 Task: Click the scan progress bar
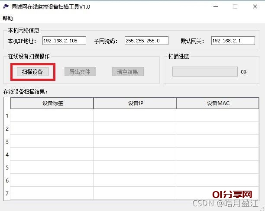205,72
